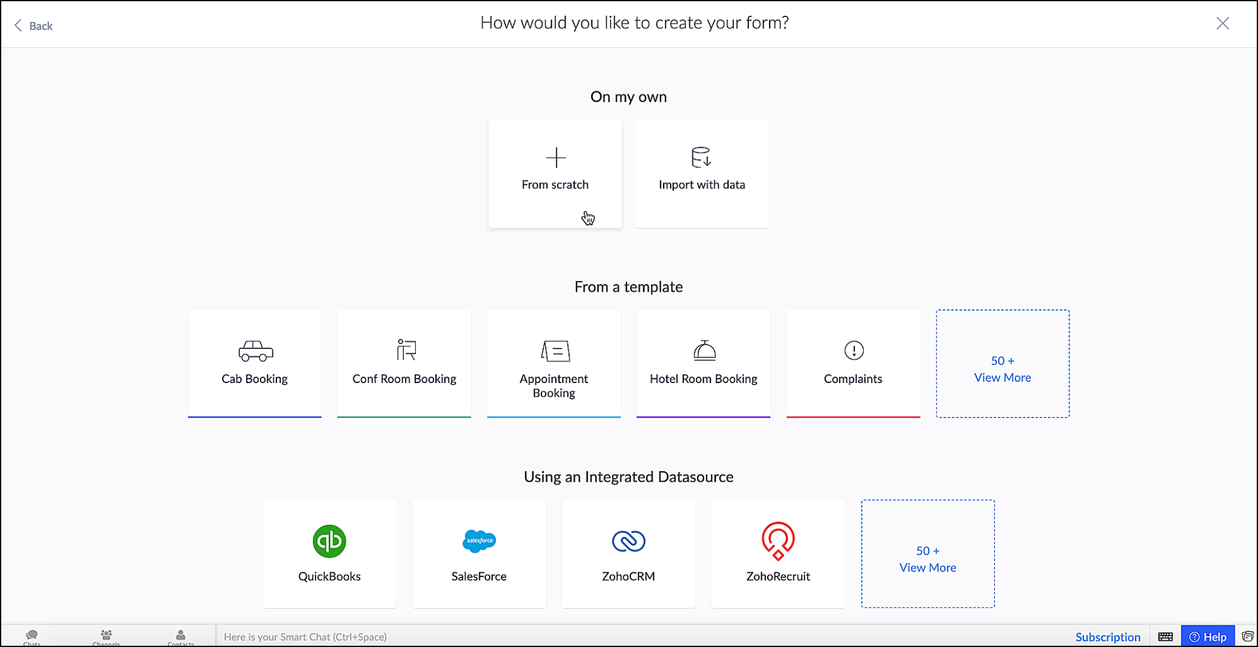Pick the Conf Room Booking template

(x=404, y=364)
